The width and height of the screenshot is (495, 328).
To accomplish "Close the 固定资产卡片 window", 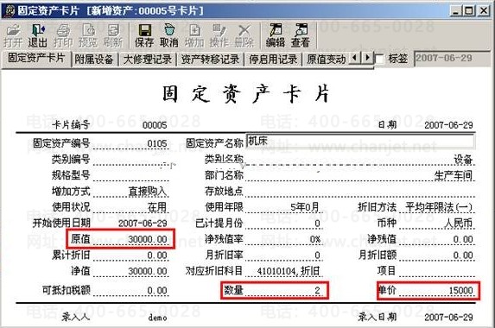I will coord(483,10).
